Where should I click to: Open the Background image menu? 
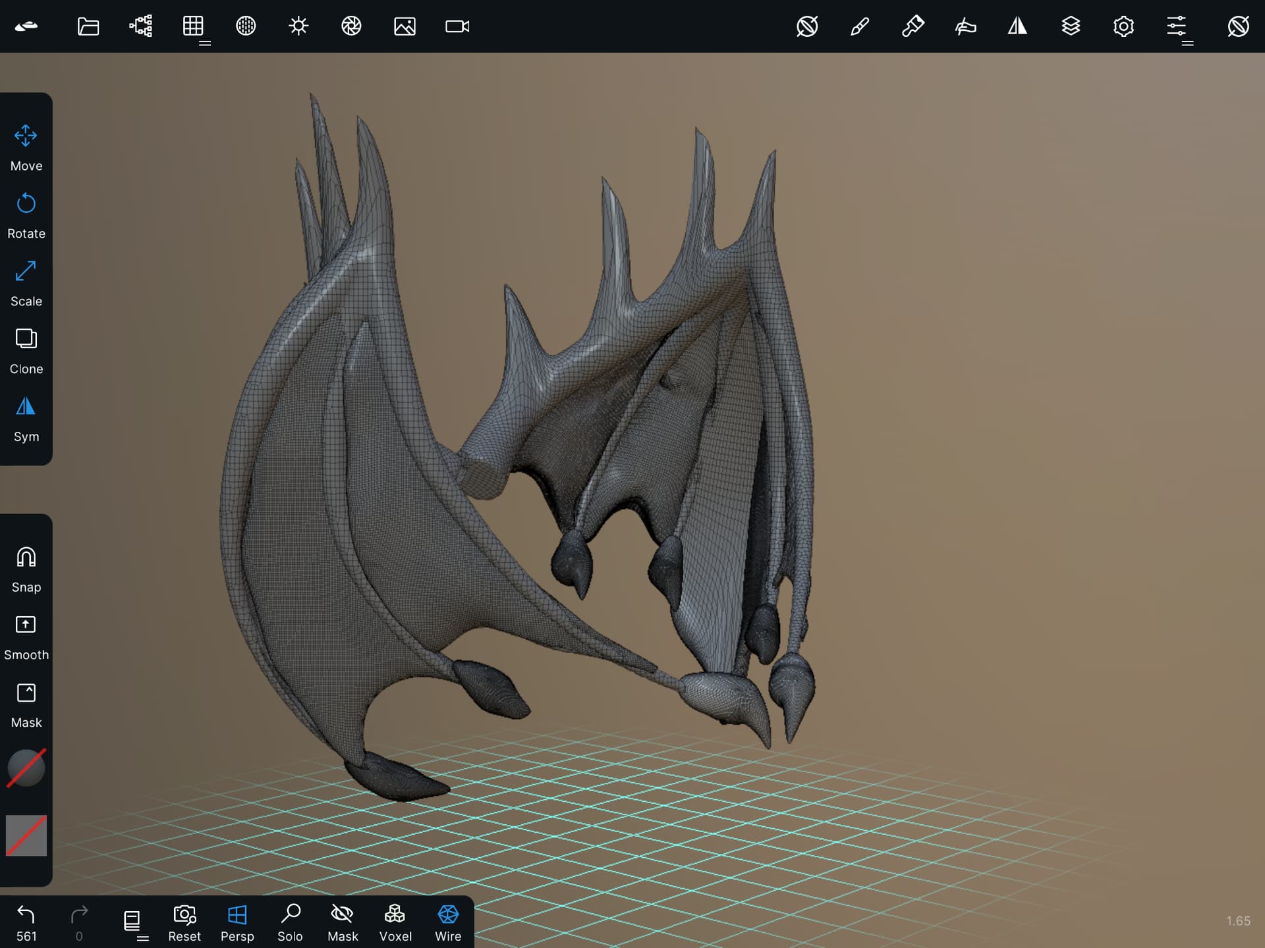(x=404, y=26)
